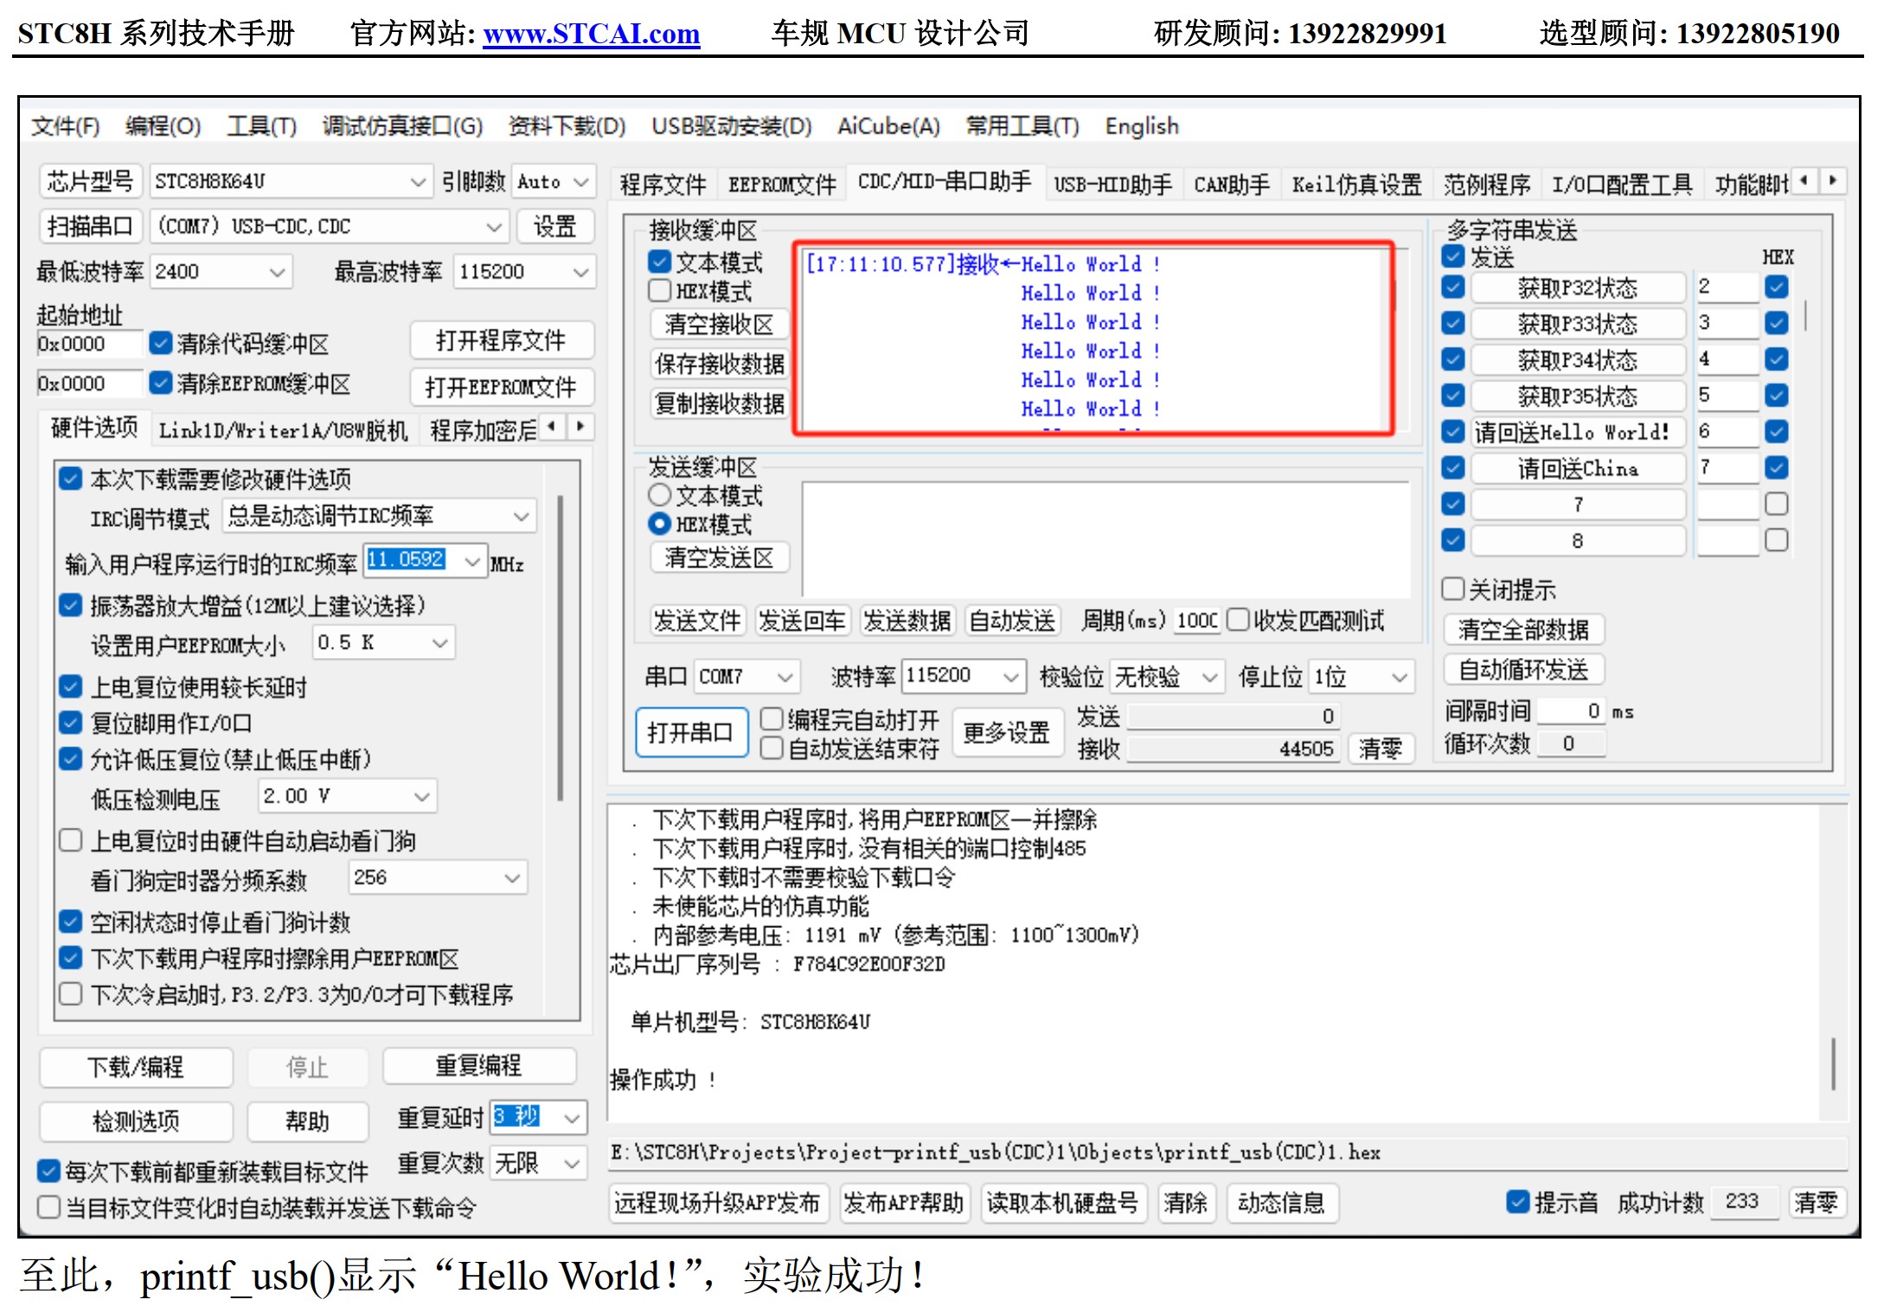Expand the pin count Auto dropdown

tap(580, 182)
